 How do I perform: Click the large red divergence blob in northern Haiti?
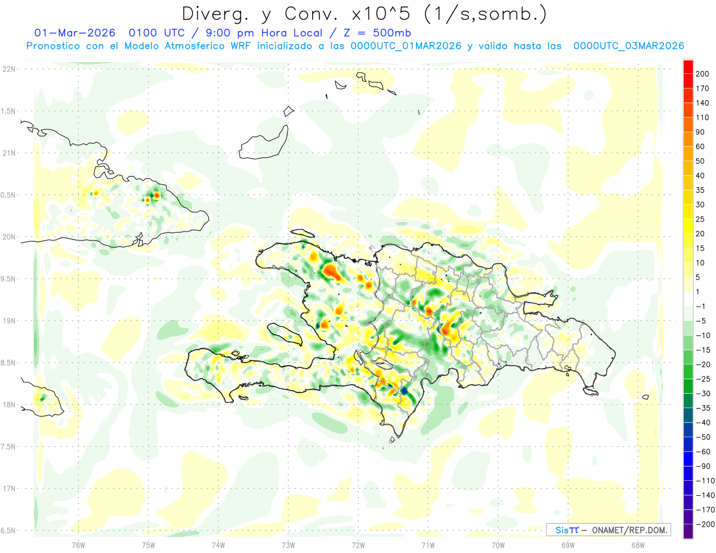(330, 273)
